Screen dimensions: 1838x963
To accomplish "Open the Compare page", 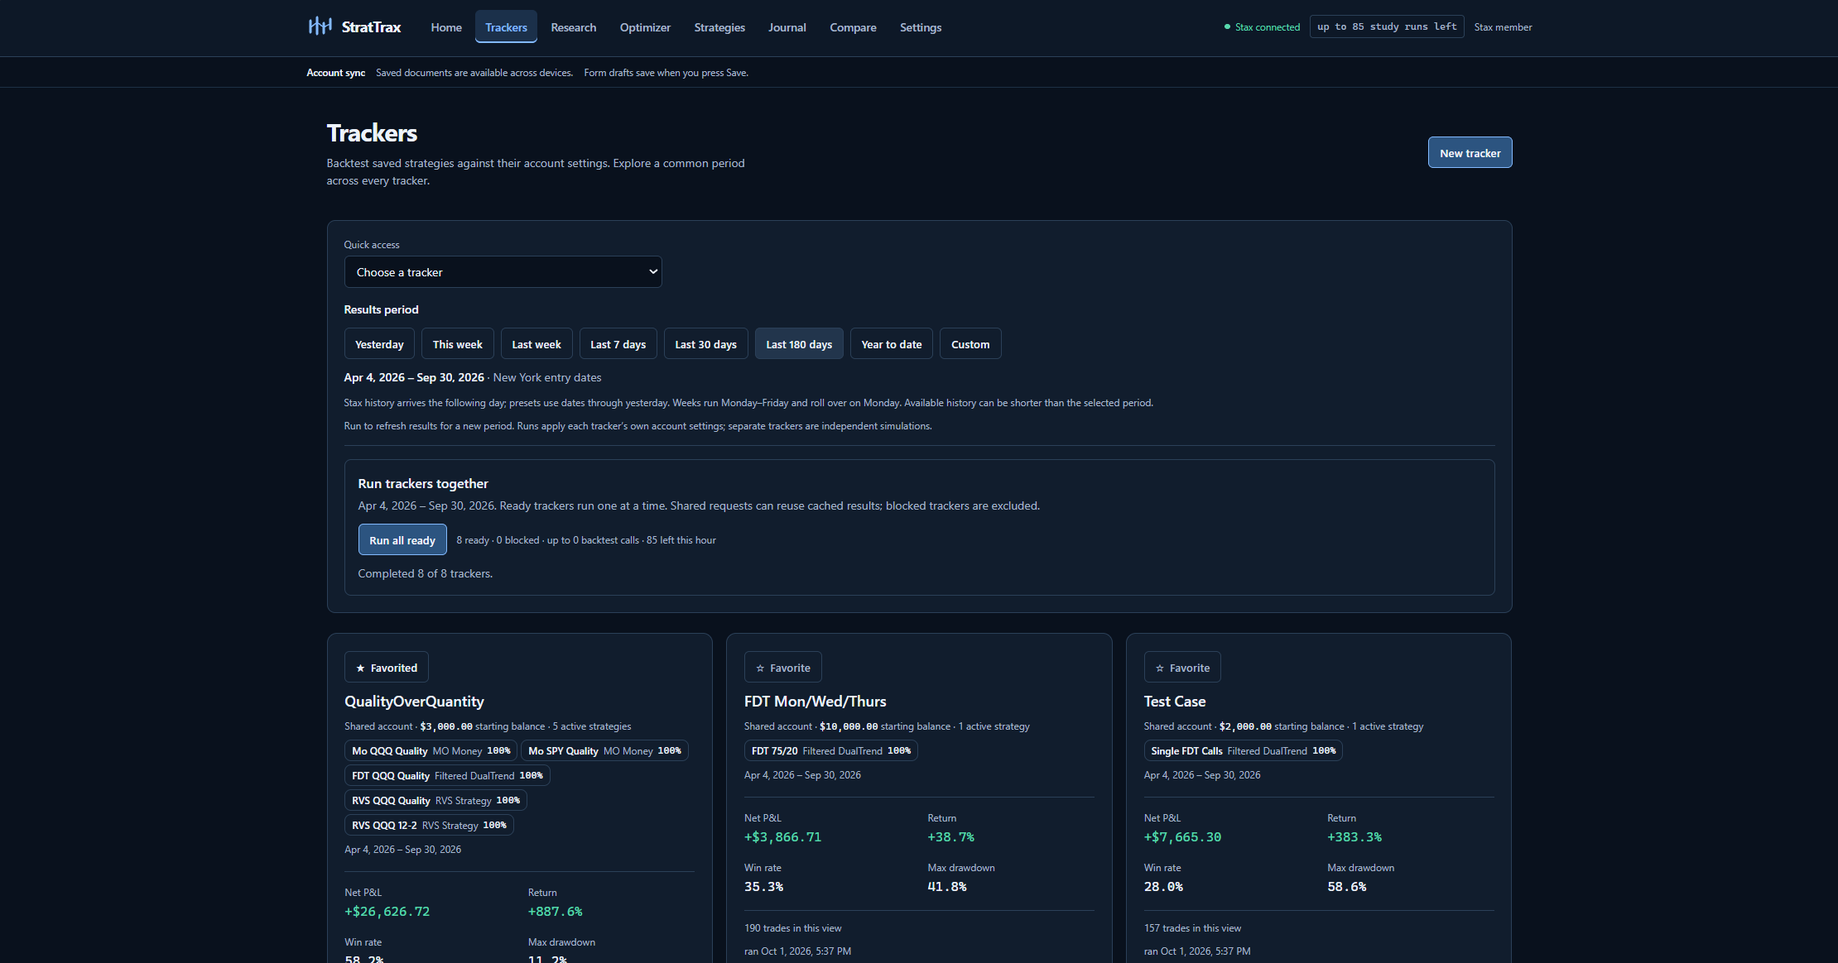I will tap(853, 27).
